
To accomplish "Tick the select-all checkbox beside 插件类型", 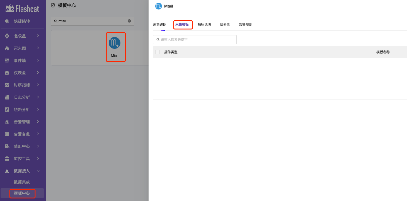I will pyautogui.click(x=158, y=52).
